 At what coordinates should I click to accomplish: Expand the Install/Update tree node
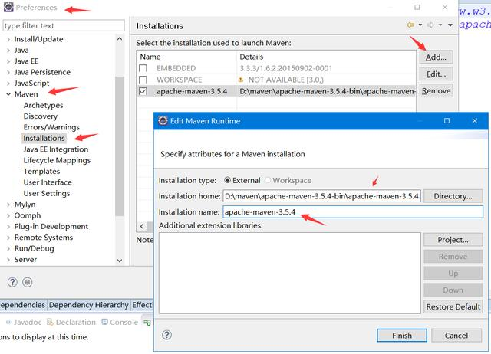8,39
